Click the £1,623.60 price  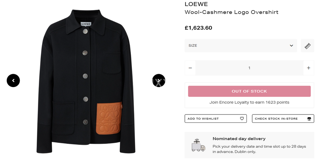click(x=198, y=28)
